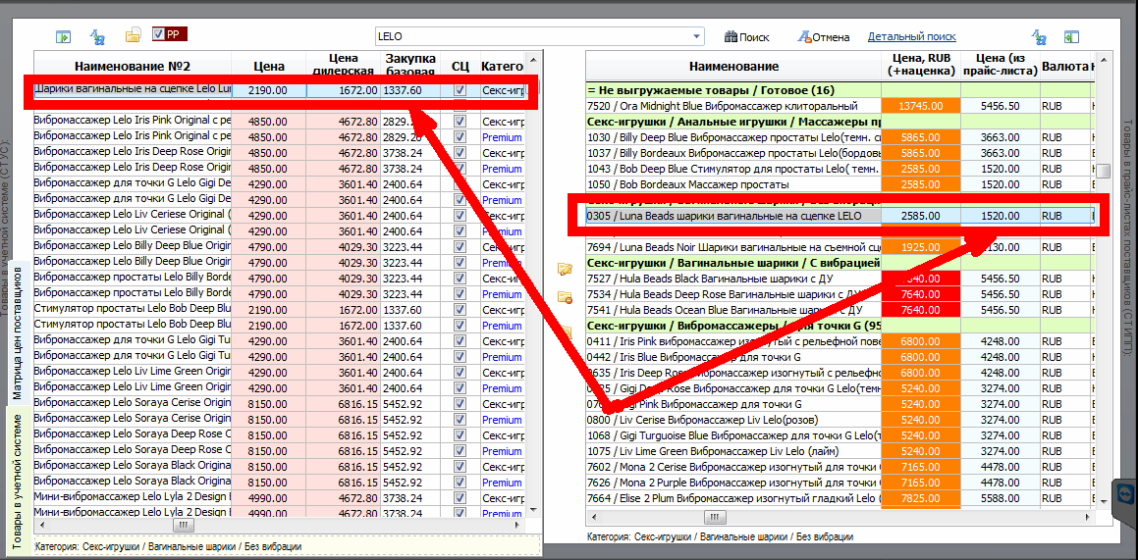
Task: Click into the LELO search input field
Action: pos(532,36)
